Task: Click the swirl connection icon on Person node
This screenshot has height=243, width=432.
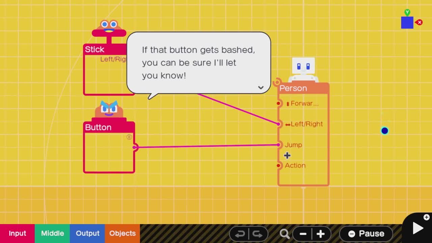Action: 276,82
